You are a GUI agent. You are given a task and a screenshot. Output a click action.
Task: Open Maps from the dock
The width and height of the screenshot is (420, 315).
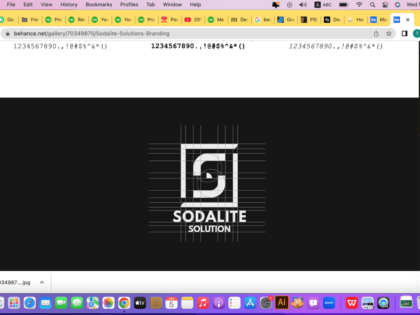[x=93, y=303]
